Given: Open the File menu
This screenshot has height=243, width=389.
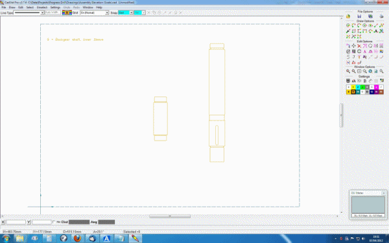Looking at the screenshot, I should point(4,7).
